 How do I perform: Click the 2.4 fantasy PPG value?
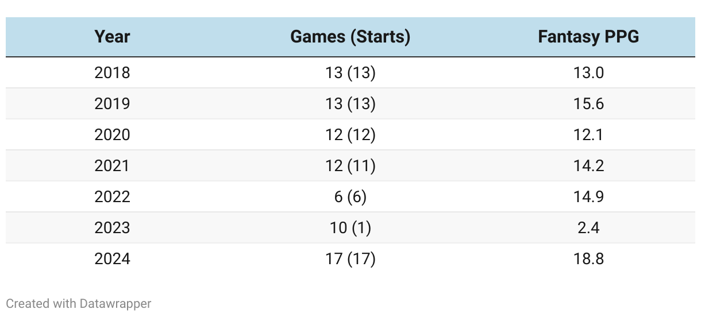588,228
